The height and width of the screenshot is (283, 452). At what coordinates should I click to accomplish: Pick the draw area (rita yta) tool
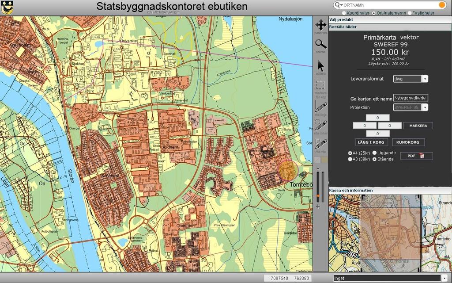(x=321, y=144)
